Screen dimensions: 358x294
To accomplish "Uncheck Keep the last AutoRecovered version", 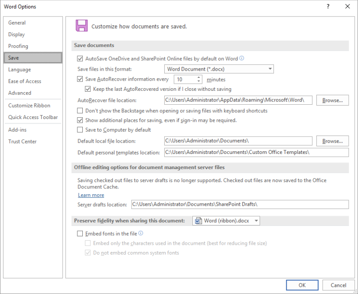I will point(88,89).
